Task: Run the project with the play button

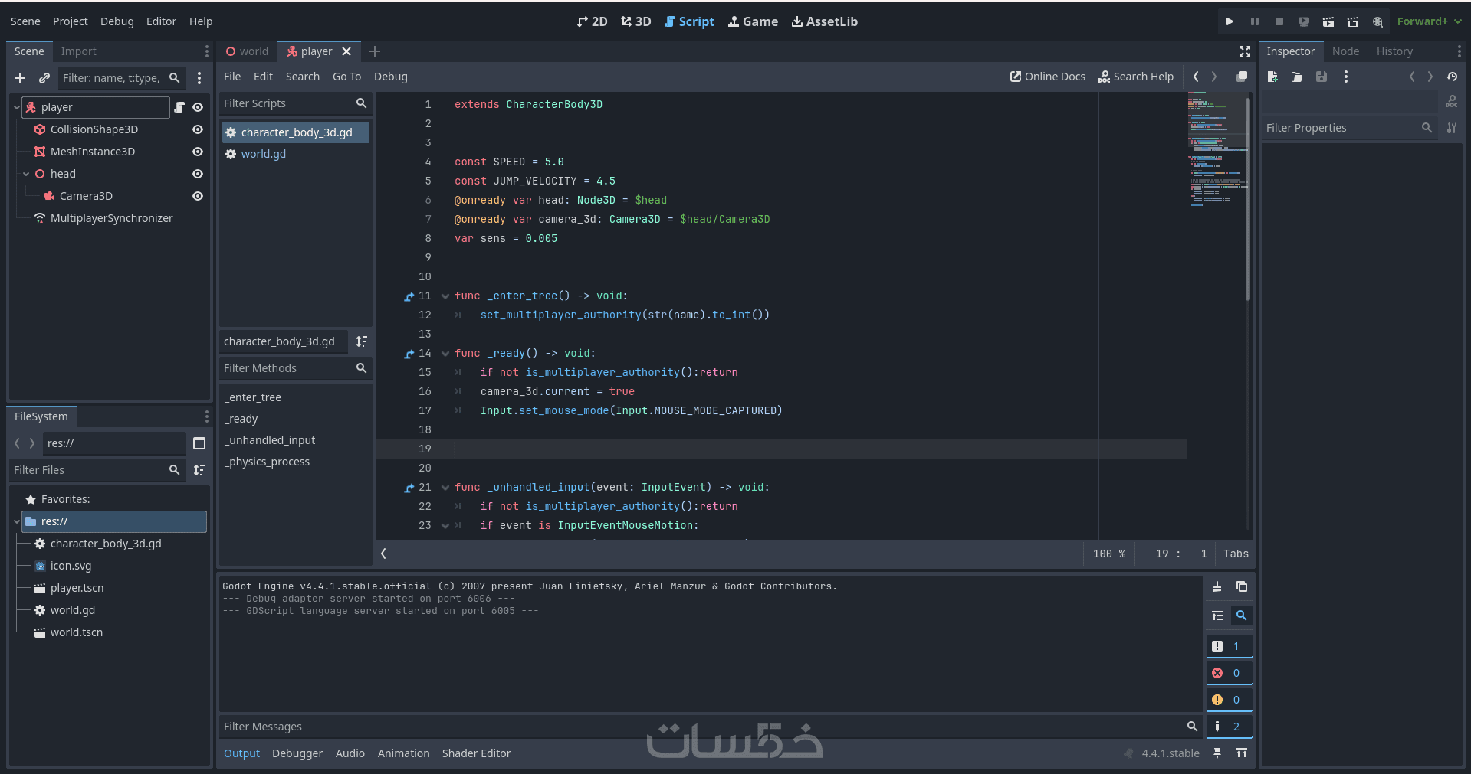Action: [x=1230, y=21]
